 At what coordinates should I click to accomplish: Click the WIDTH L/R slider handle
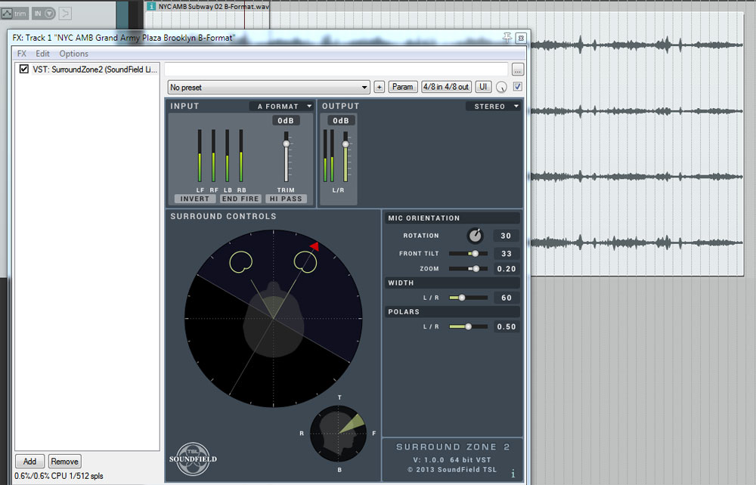point(461,298)
